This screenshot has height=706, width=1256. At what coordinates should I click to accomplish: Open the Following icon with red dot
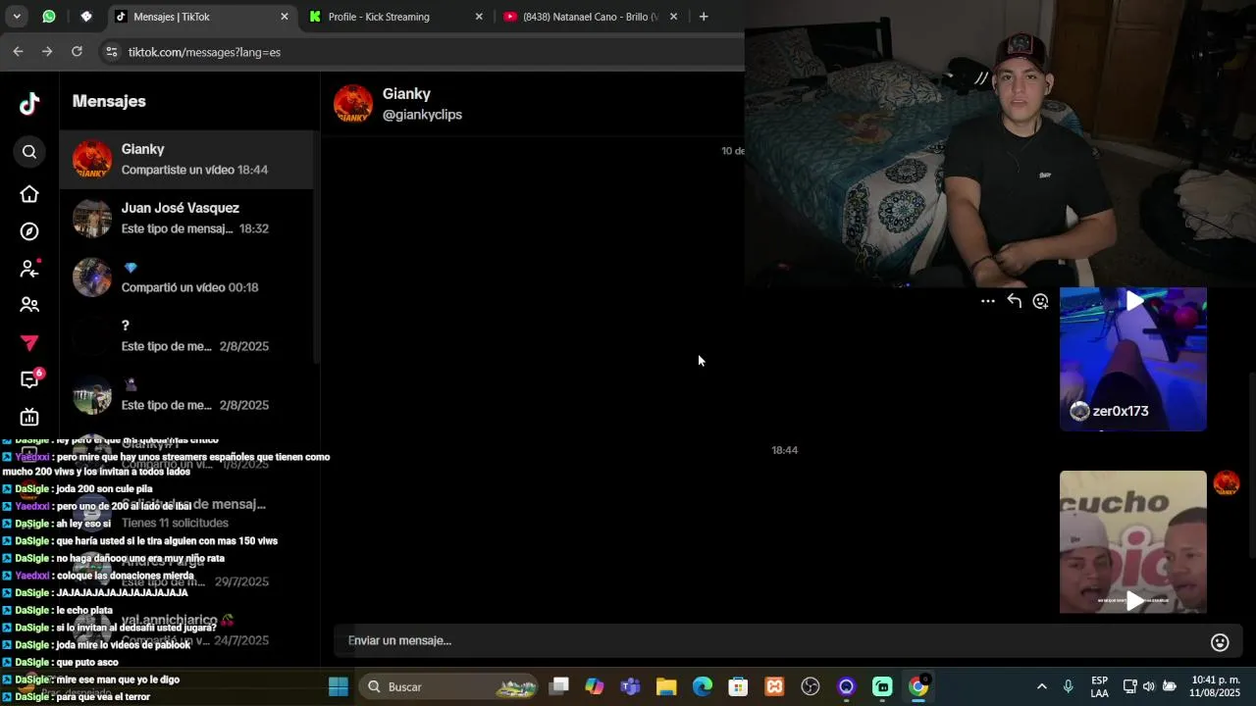click(29, 269)
